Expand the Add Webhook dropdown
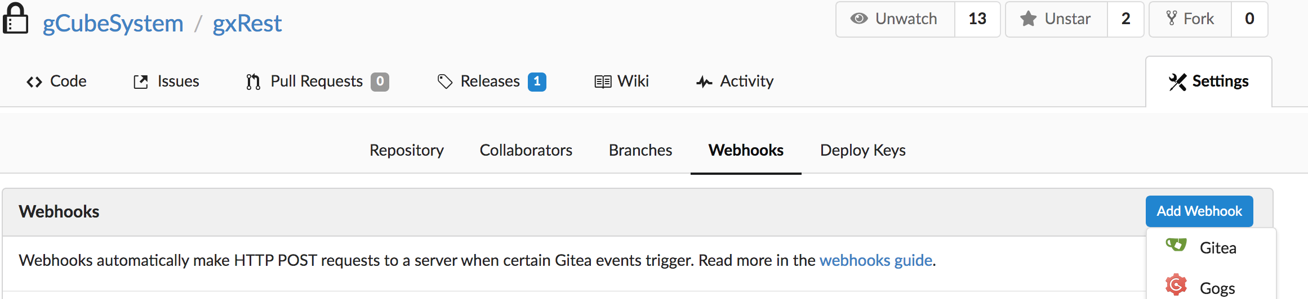 (1199, 211)
